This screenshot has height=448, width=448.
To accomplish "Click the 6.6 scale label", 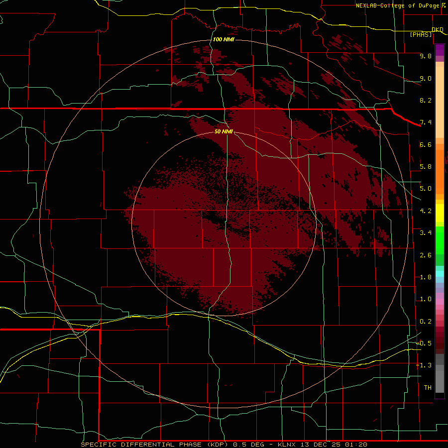I will (426, 144).
